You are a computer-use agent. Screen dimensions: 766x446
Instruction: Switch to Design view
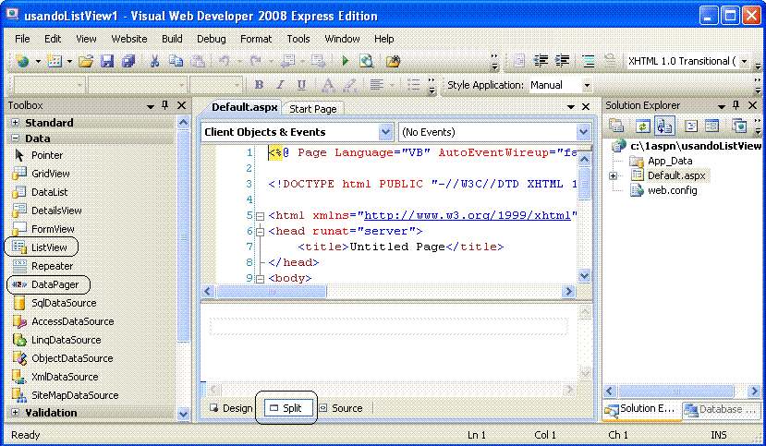tap(231, 408)
